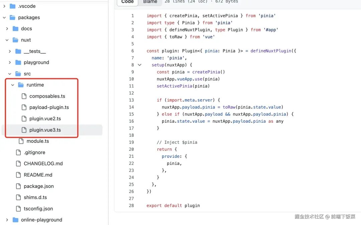Click line number 13 in the code view

131,100
